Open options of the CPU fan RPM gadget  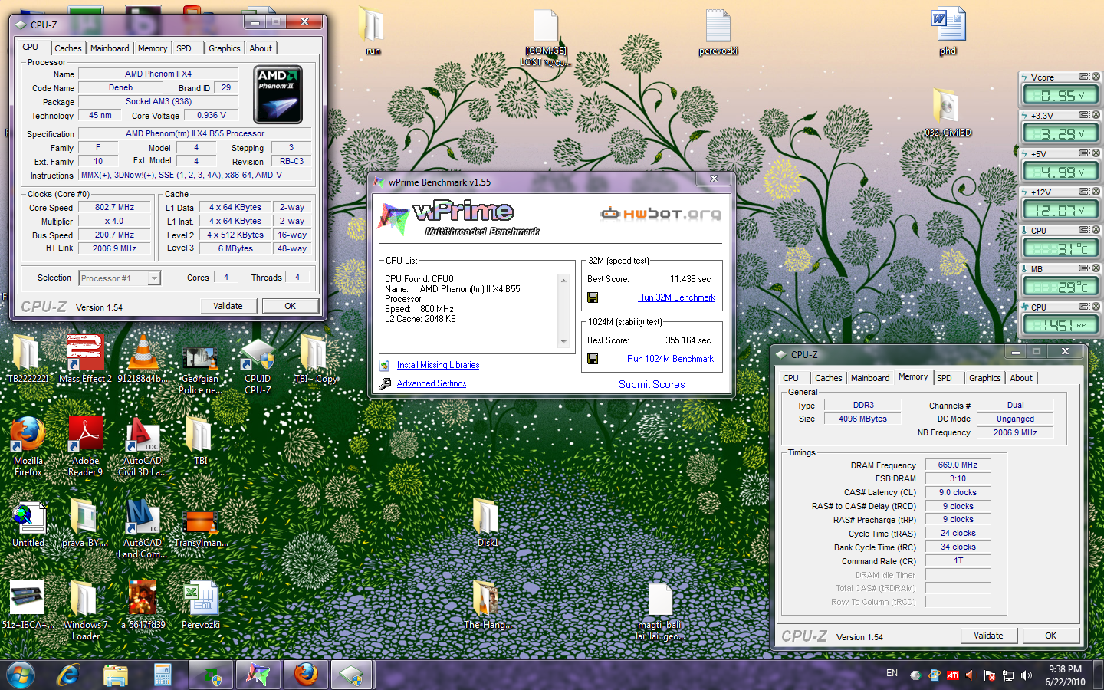click(x=1084, y=307)
